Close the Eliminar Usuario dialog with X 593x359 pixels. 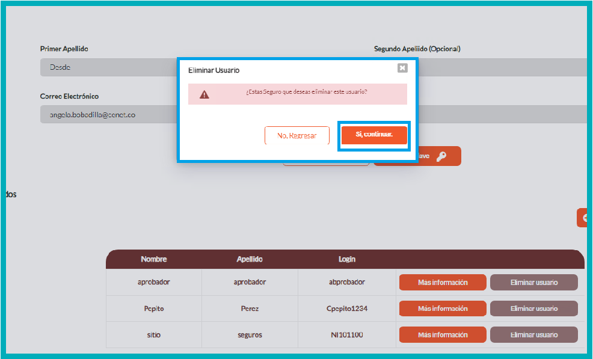[x=402, y=68]
